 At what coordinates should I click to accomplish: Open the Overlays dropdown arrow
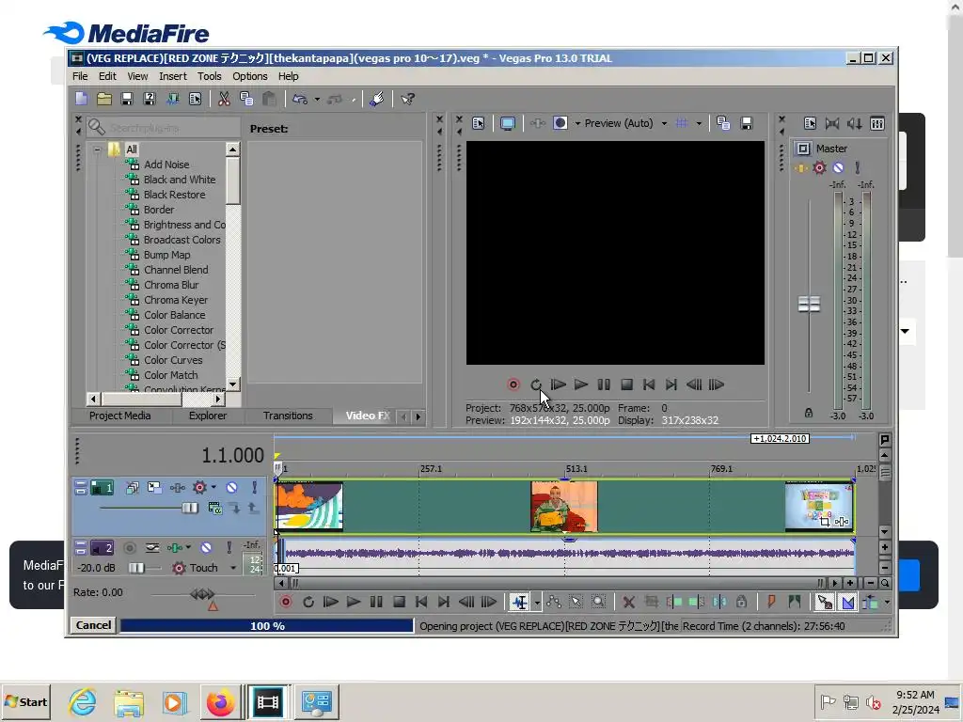click(x=699, y=123)
